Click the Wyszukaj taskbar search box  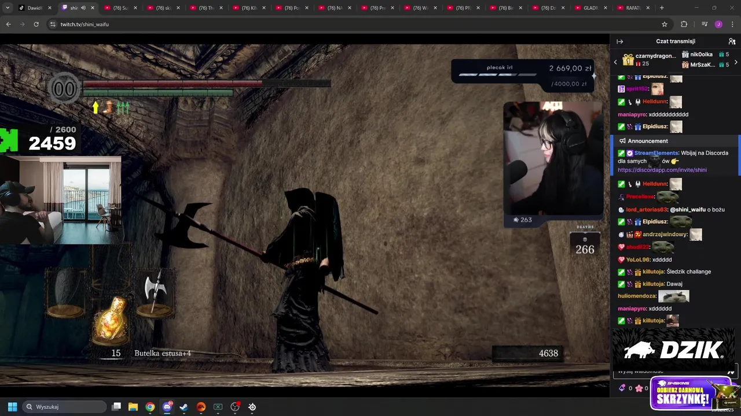click(x=64, y=407)
